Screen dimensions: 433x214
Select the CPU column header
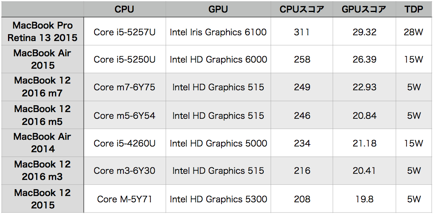coord(125,9)
